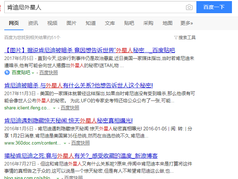Switch to the 资讯 tab
238x179 pixels.
33,23
